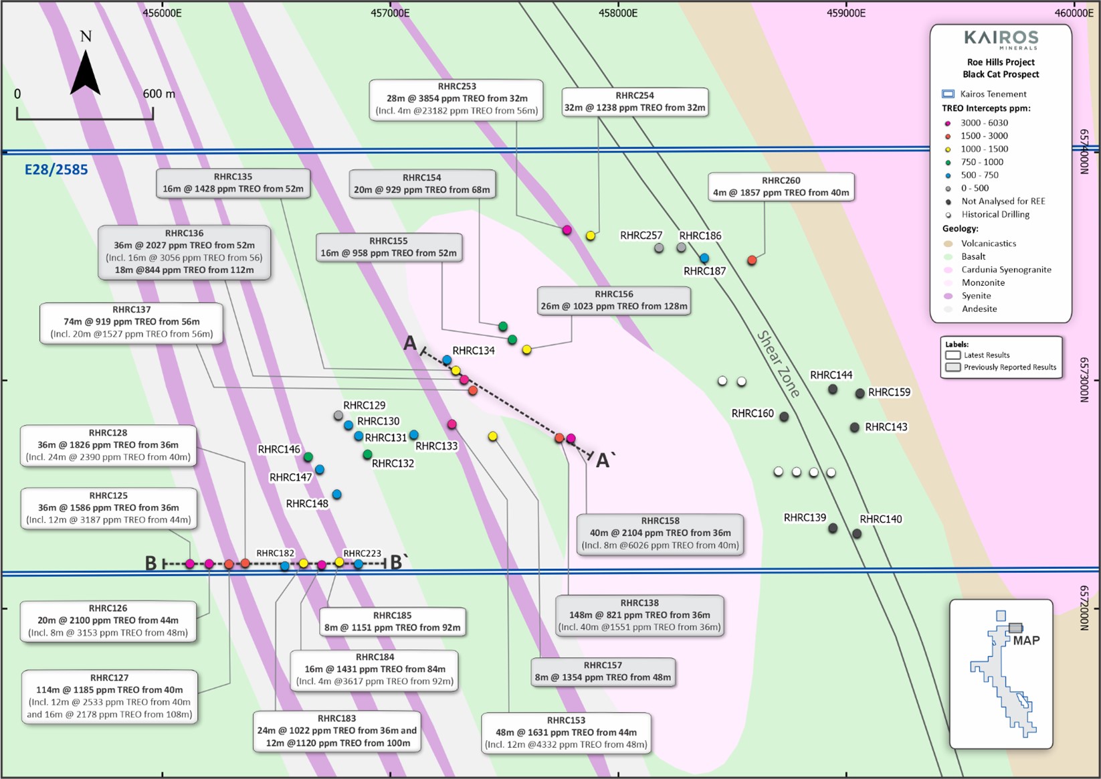The image size is (1101, 779).
Task: Click the Latest Results legend box
Action: coord(953,355)
